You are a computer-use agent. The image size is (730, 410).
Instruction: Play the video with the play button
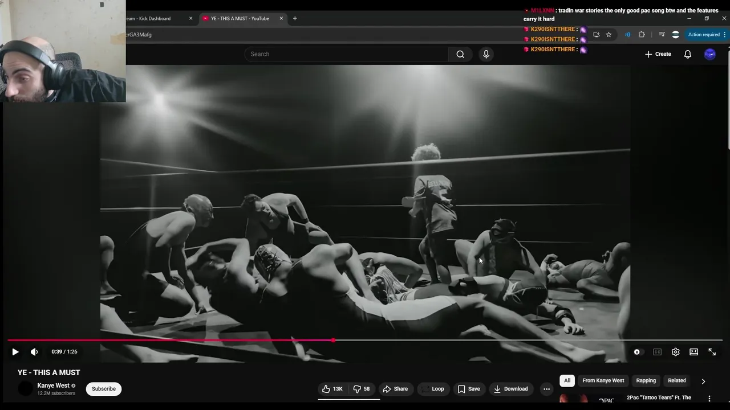click(15, 352)
